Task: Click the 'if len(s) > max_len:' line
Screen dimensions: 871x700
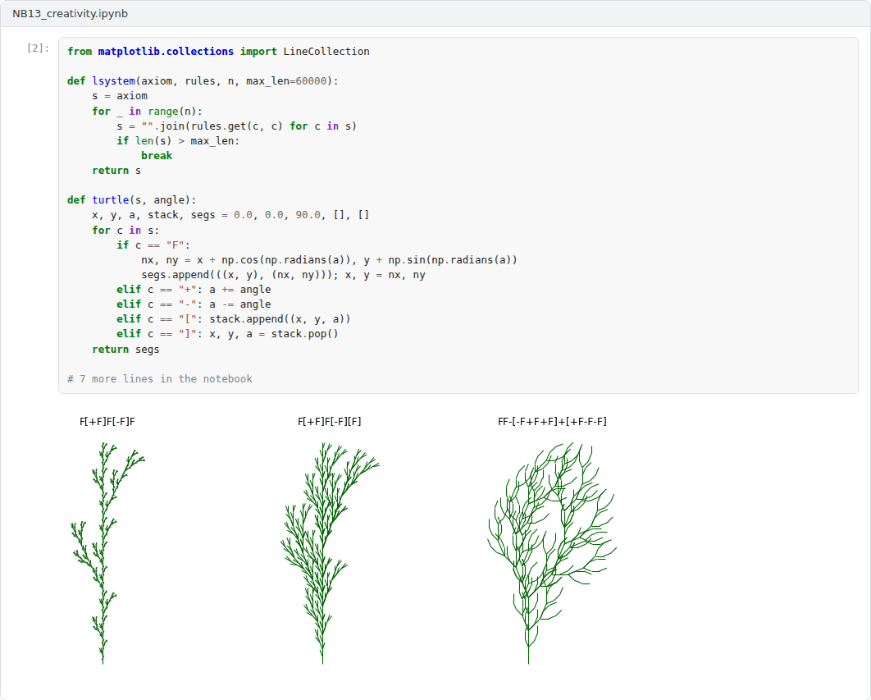Action: coord(178,140)
